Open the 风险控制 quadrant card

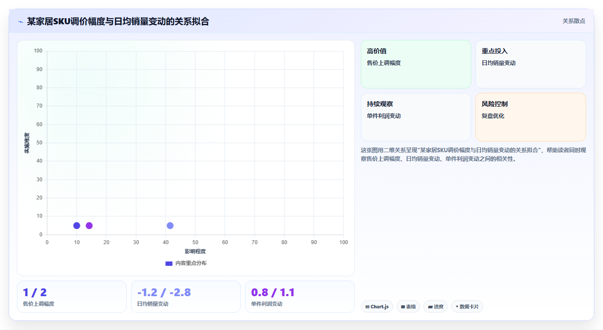(x=531, y=117)
